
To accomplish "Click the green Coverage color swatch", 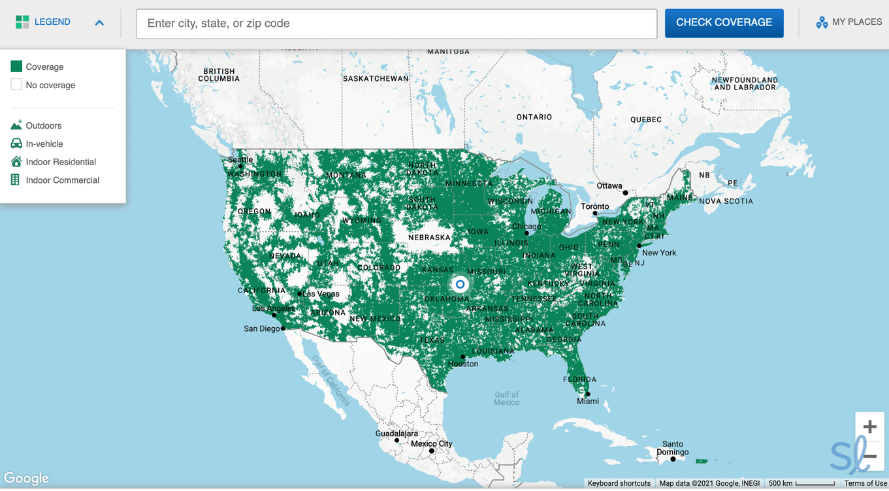I will [x=16, y=66].
